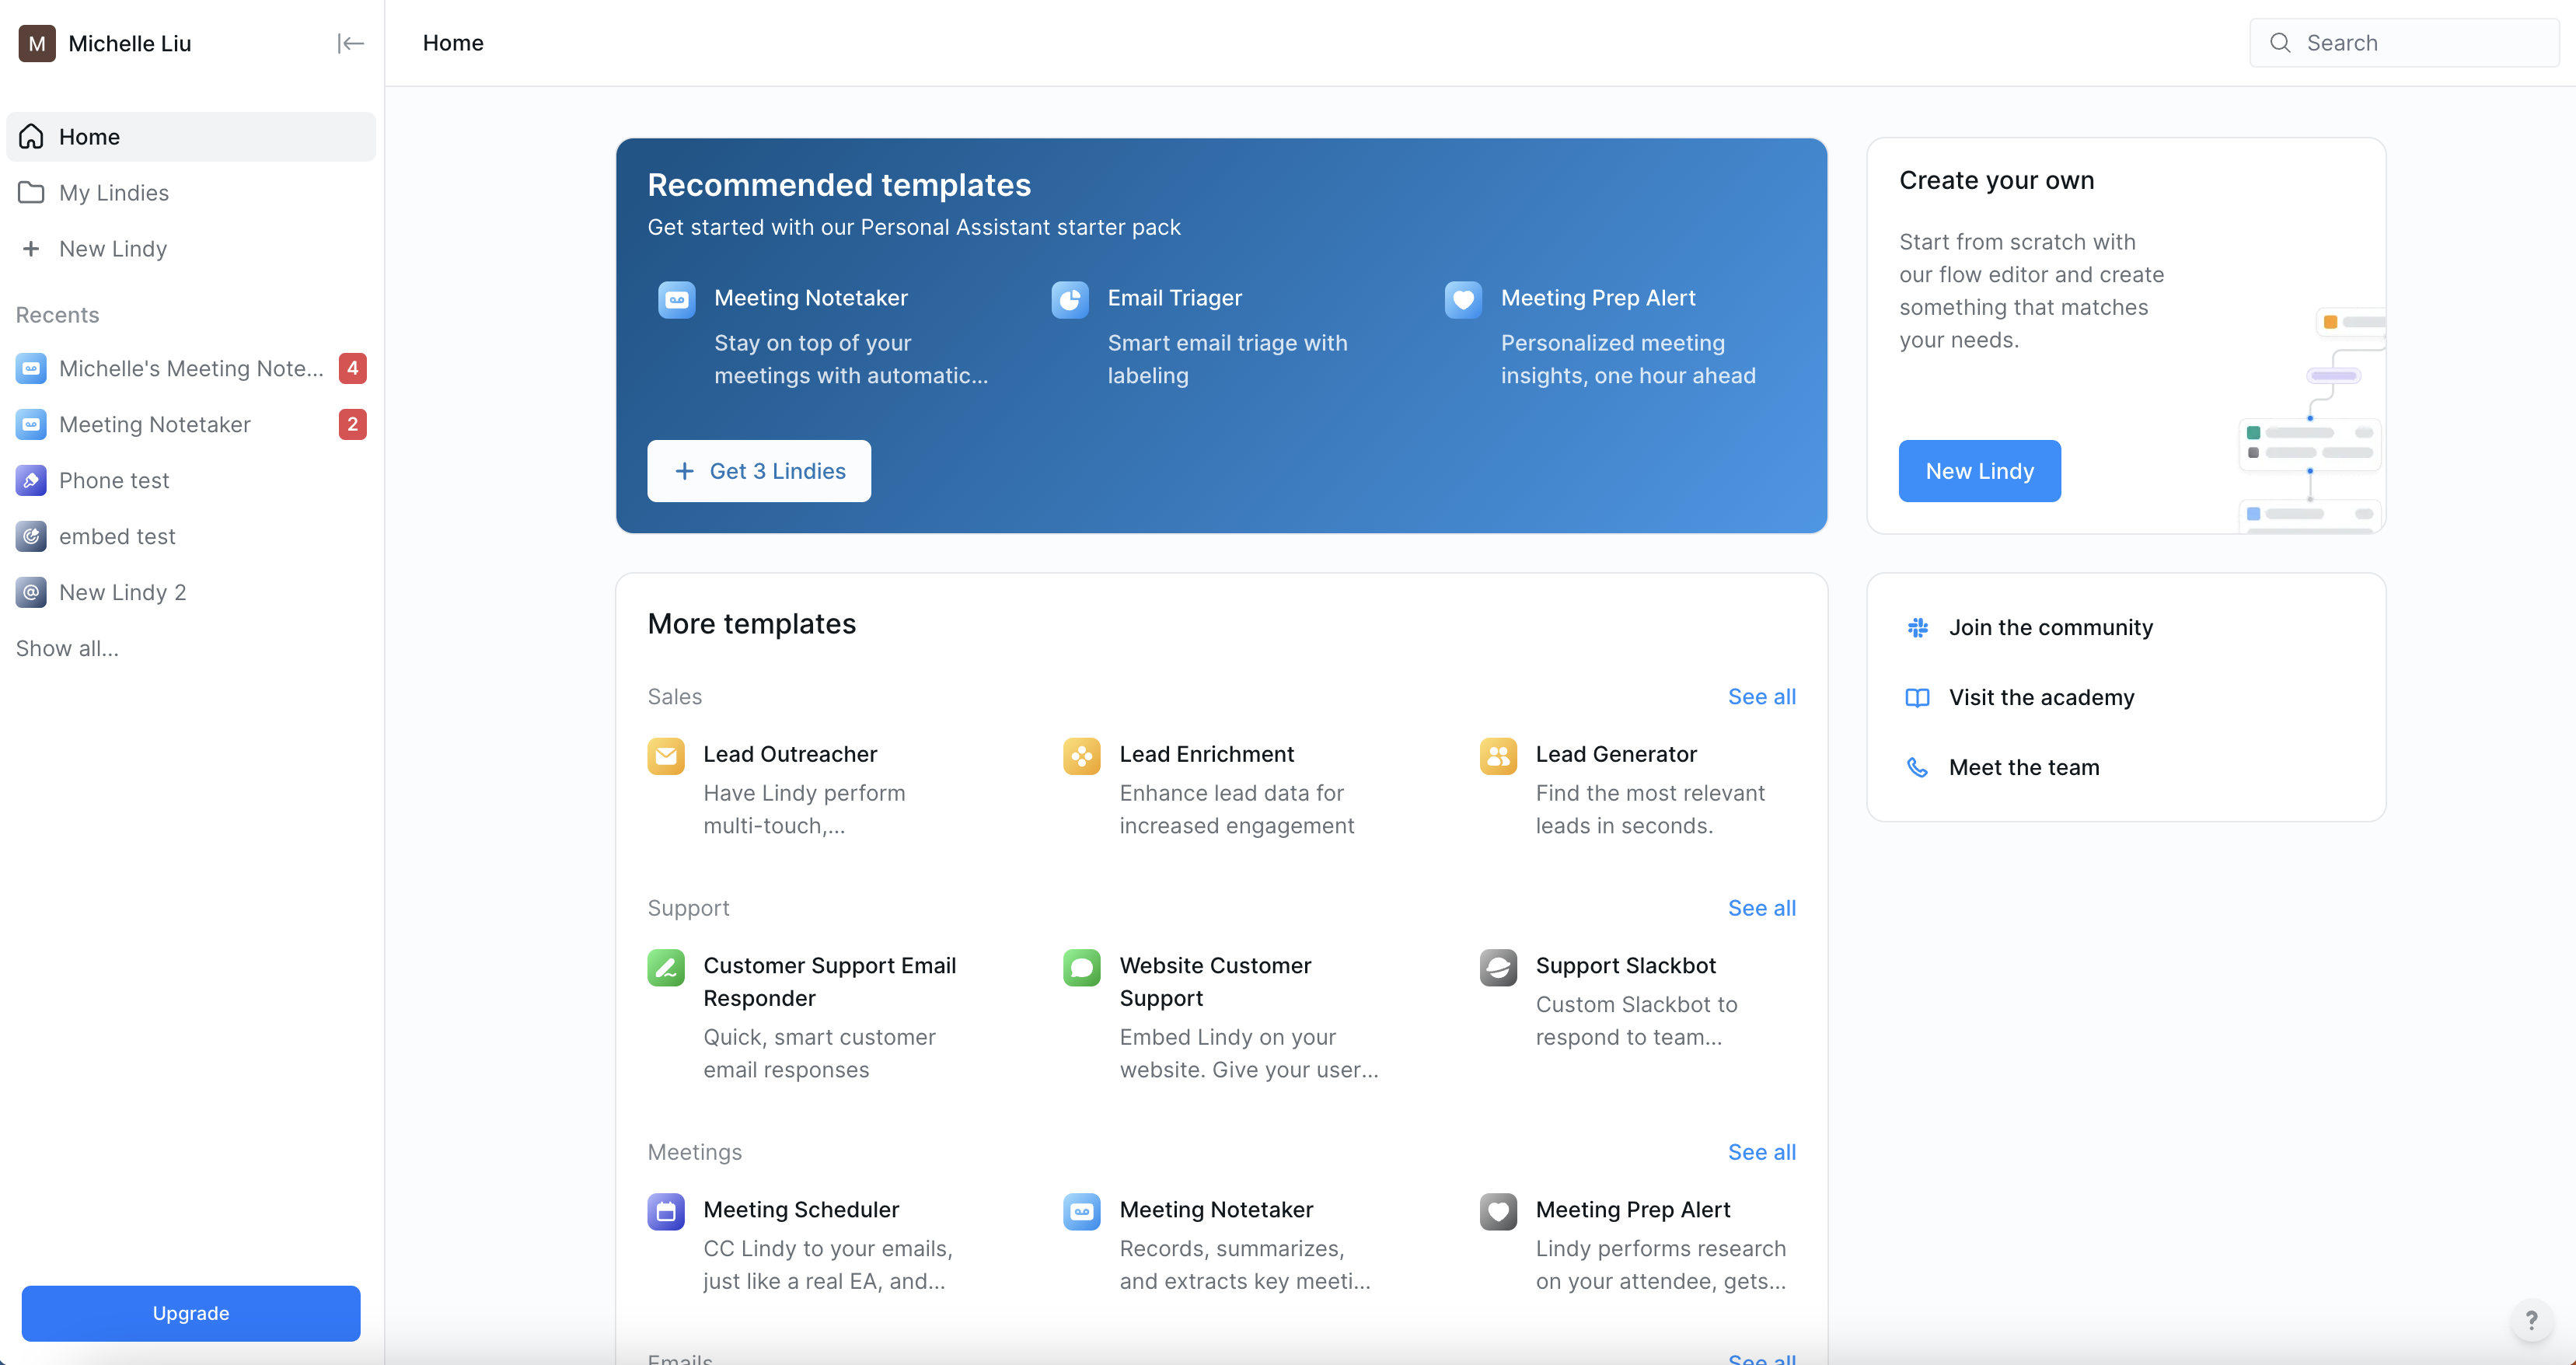The width and height of the screenshot is (2576, 1365).
Task: Open the Join the community link
Action: click(x=2050, y=628)
